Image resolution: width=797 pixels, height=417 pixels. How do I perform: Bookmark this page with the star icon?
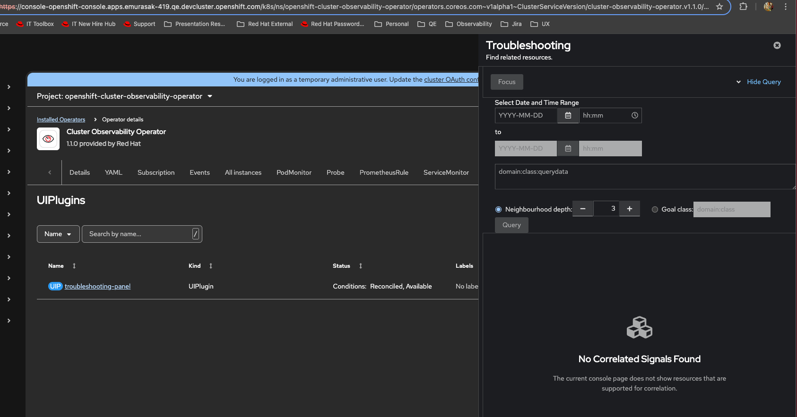(x=719, y=7)
